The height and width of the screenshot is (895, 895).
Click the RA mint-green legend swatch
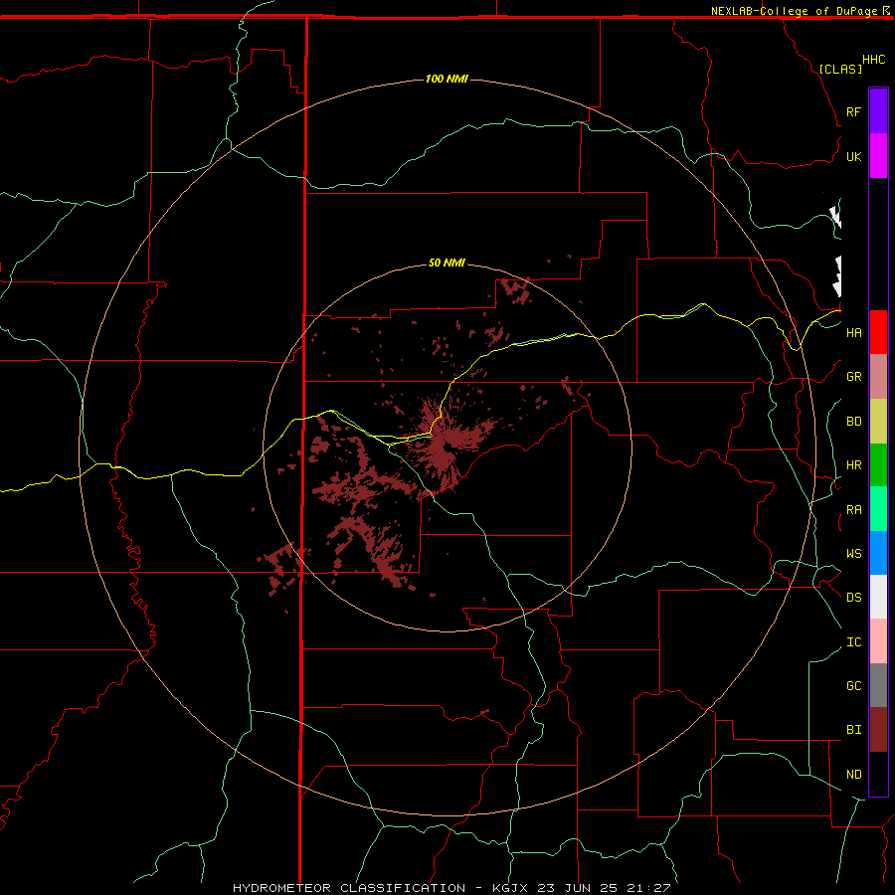tap(878, 509)
